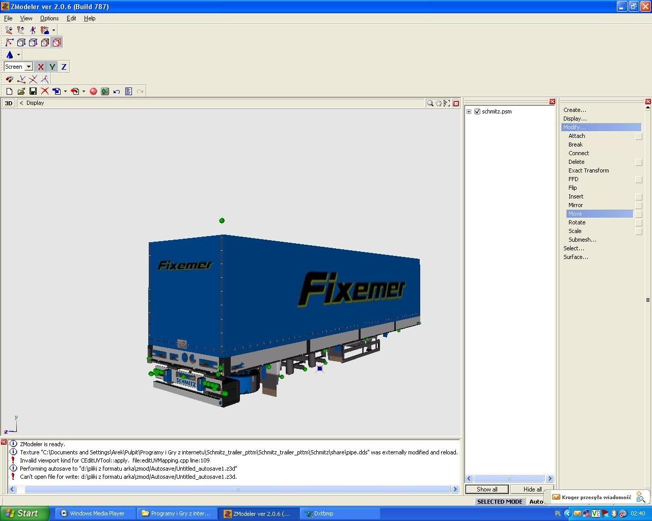652x521 pixels.
Task: Toggle the options box beside Rotate
Action: [639, 223]
